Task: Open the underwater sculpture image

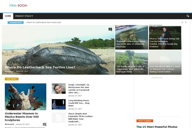Action: tap(26, 97)
